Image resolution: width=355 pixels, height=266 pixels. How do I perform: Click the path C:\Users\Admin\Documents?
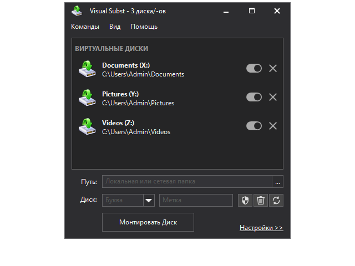coord(143,74)
